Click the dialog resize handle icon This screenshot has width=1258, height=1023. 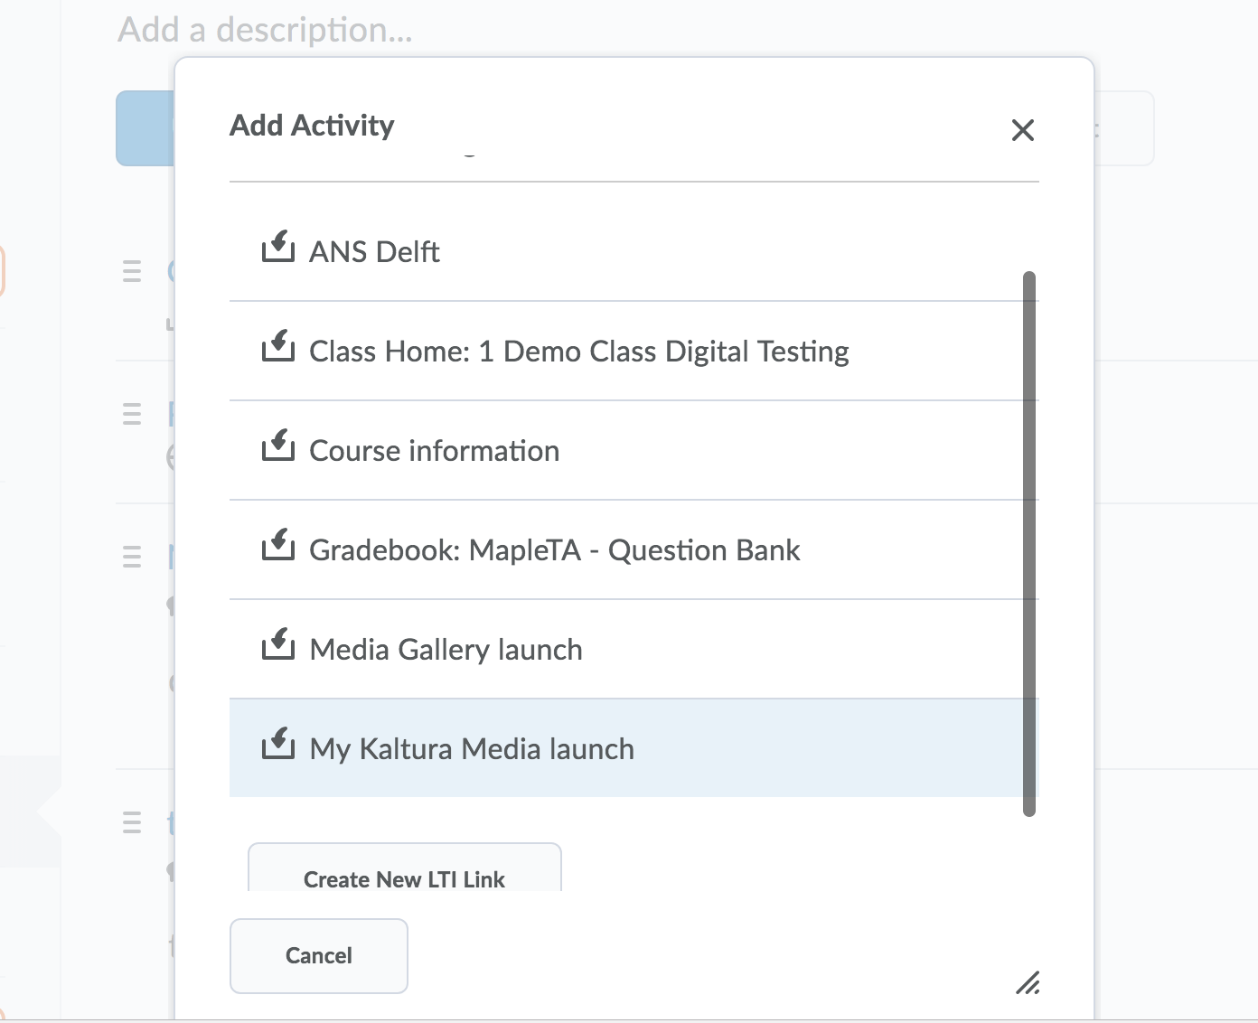(x=1028, y=982)
